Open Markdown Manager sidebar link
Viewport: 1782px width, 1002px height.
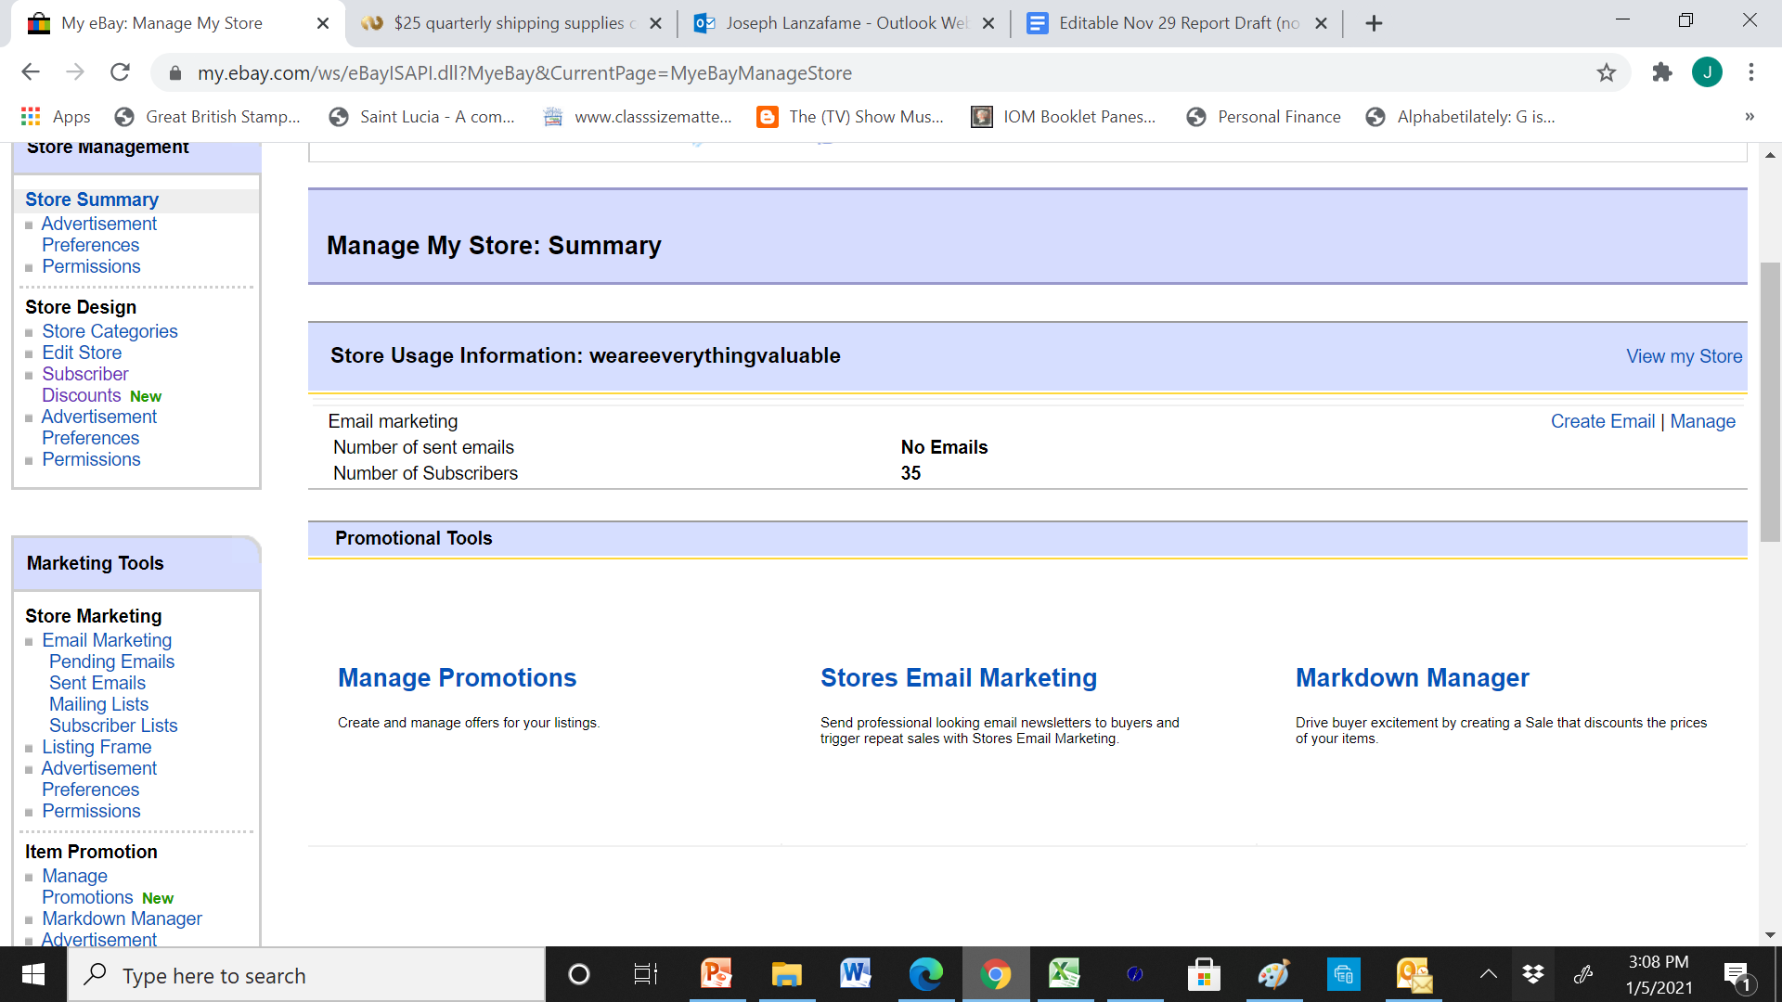pyautogui.click(x=122, y=918)
